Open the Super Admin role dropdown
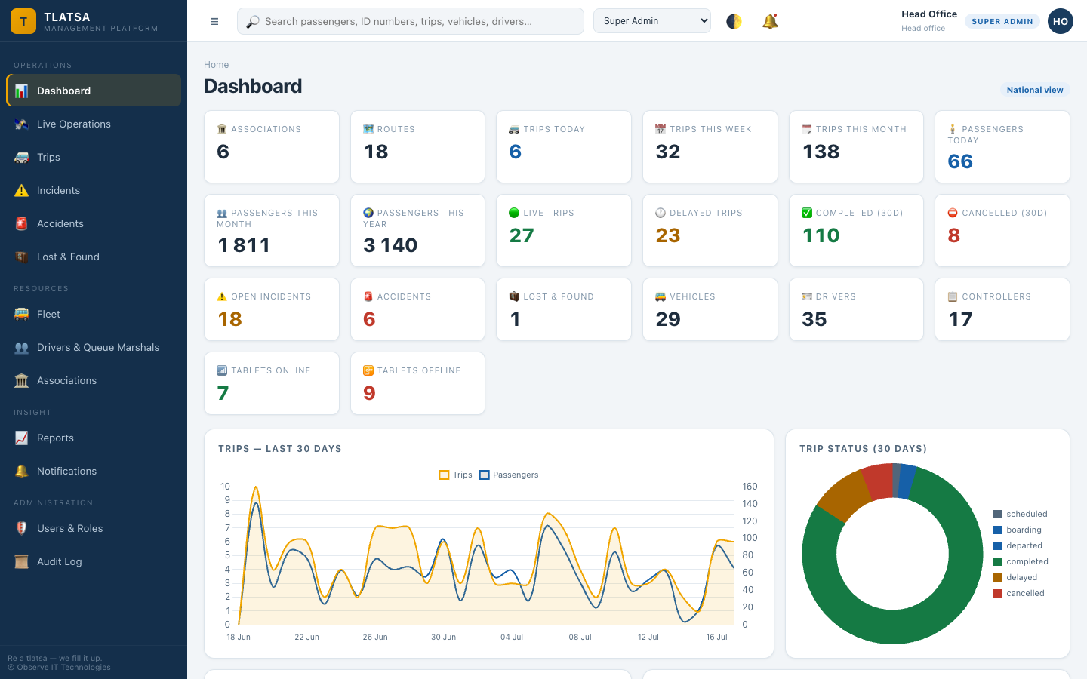The width and height of the screenshot is (1087, 679). click(652, 21)
